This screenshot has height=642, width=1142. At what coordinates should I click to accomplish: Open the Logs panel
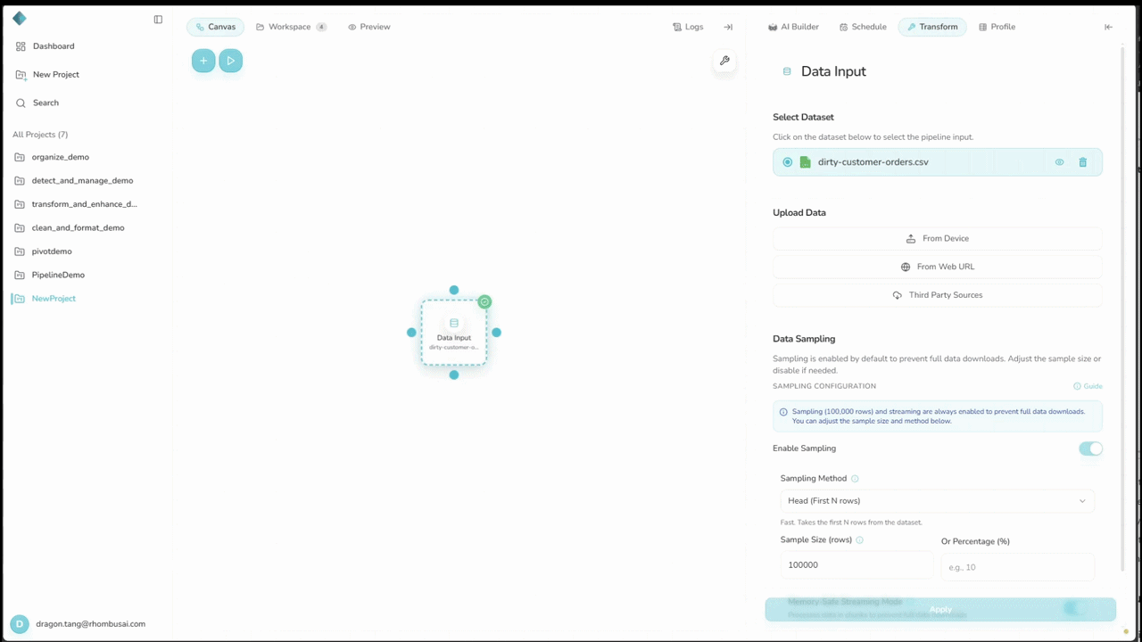click(688, 27)
